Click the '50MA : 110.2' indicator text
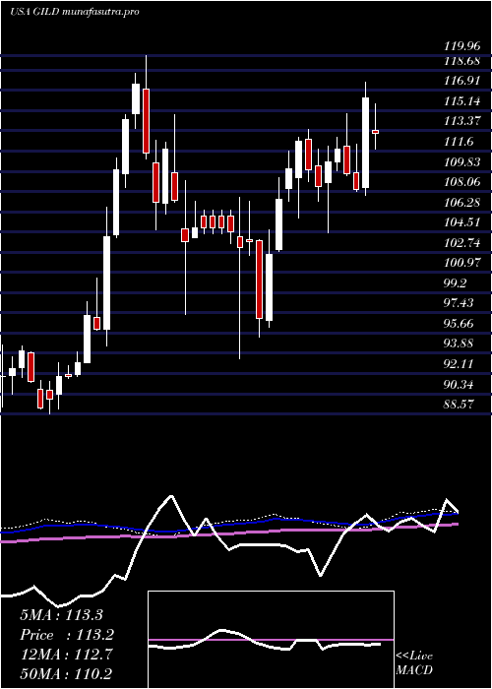 click(x=66, y=675)
